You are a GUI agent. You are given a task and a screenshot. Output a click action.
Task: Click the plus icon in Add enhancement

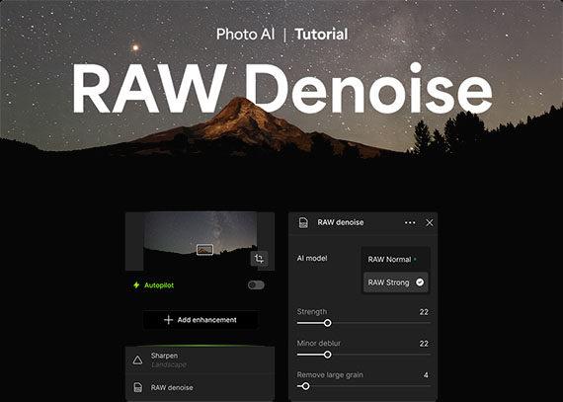click(168, 320)
